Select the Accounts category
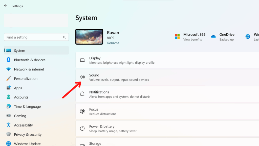259x146 pixels. coord(36,97)
